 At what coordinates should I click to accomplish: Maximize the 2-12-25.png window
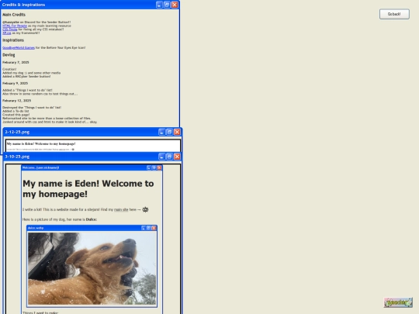tap(169, 132)
